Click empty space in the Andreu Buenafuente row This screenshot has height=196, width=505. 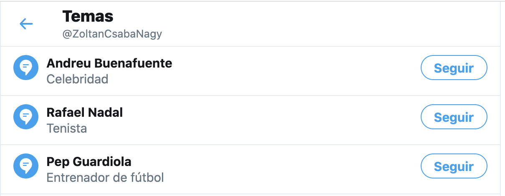(x=292, y=71)
